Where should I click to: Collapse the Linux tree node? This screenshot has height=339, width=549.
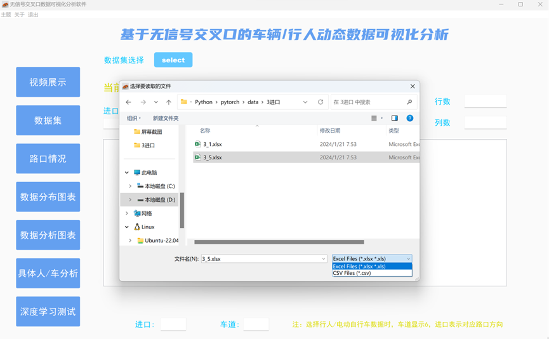pos(127,227)
